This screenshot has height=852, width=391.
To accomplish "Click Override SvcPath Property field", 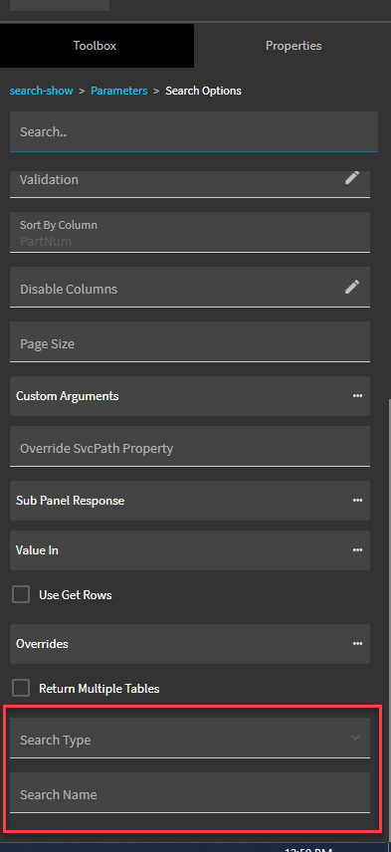I will click(190, 446).
